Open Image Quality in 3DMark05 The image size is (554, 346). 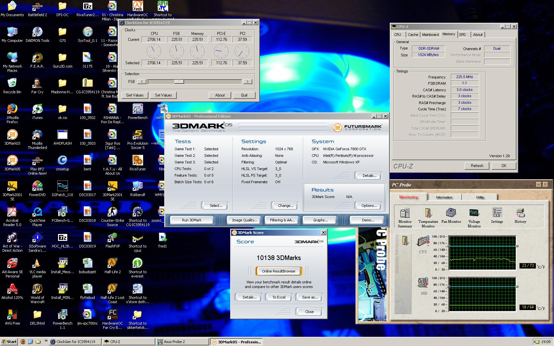click(x=244, y=220)
